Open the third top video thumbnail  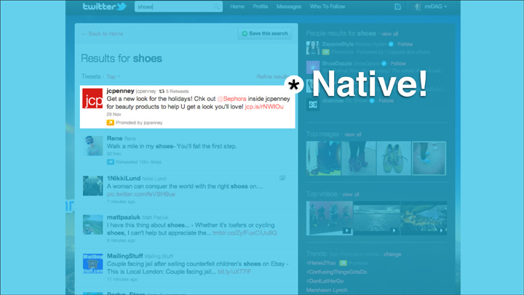point(424,218)
